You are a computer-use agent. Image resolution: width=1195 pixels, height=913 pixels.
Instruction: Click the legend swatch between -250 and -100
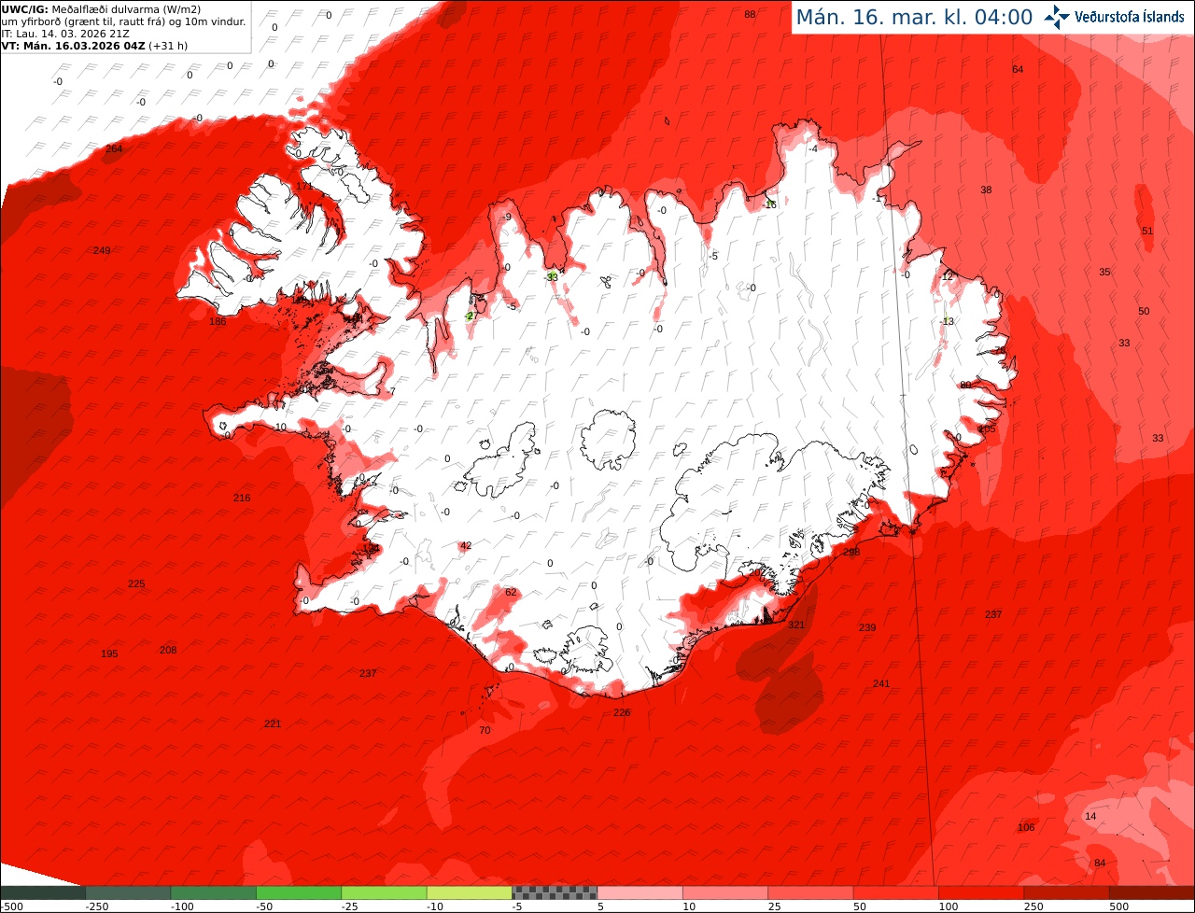128,892
